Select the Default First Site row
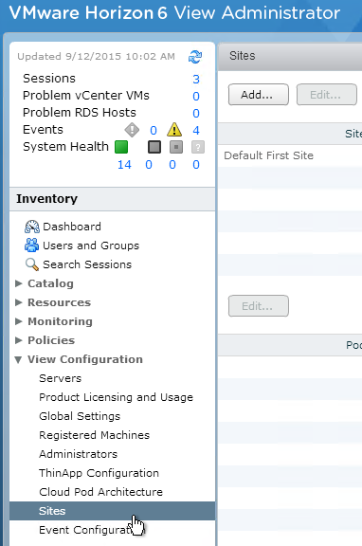The width and height of the screenshot is (362, 546). pos(290,155)
